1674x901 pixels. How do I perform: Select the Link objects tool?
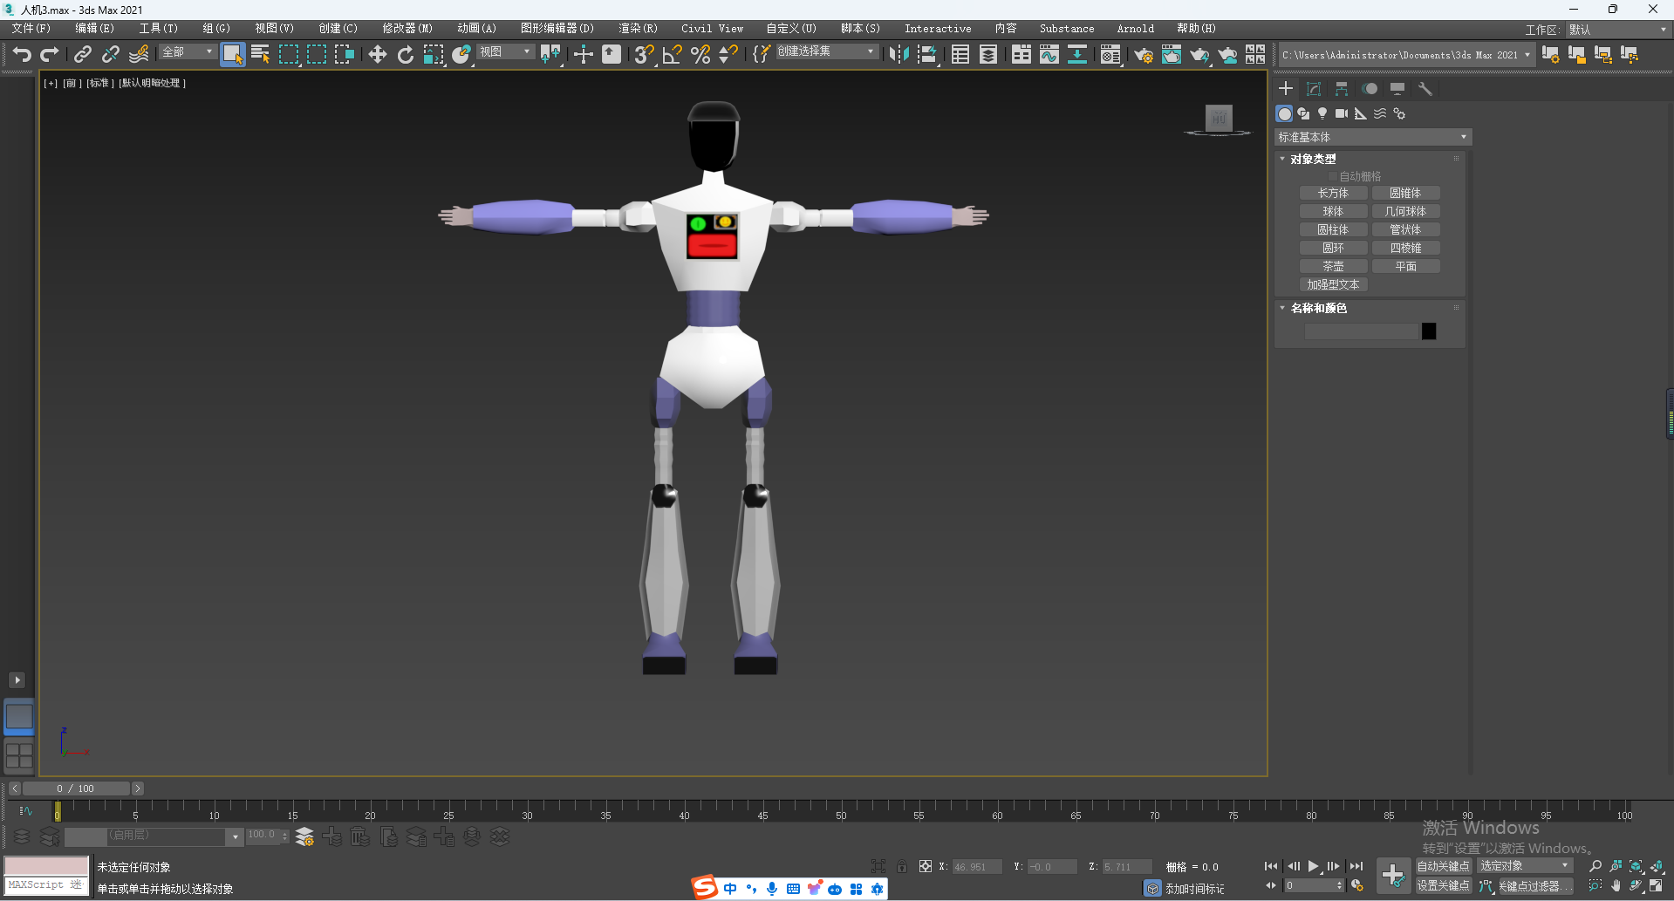coord(83,55)
